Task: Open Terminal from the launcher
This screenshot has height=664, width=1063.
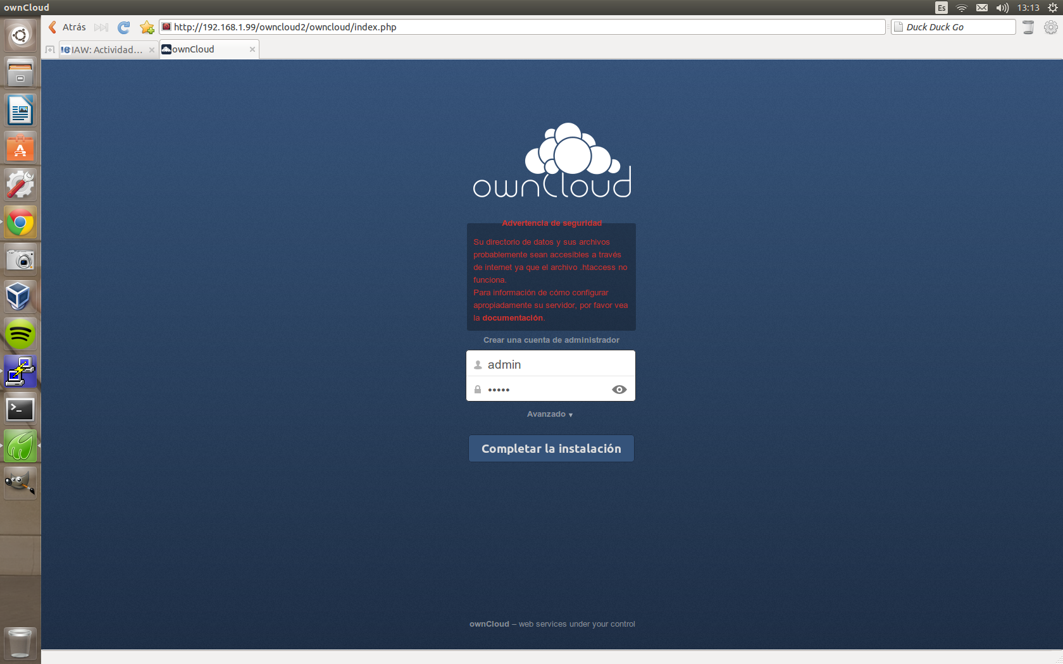Action: click(20, 409)
